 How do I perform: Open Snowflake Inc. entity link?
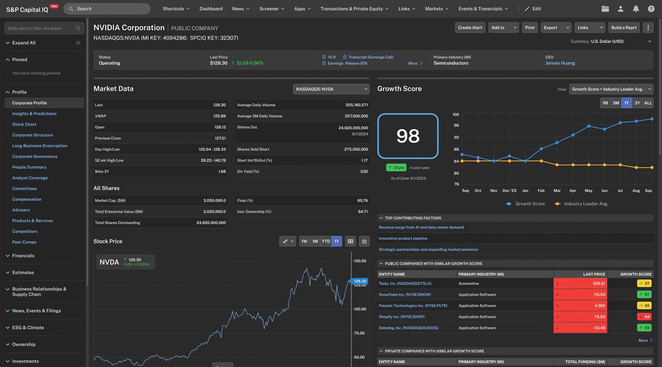pyautogui.click(x=405, y=295)
